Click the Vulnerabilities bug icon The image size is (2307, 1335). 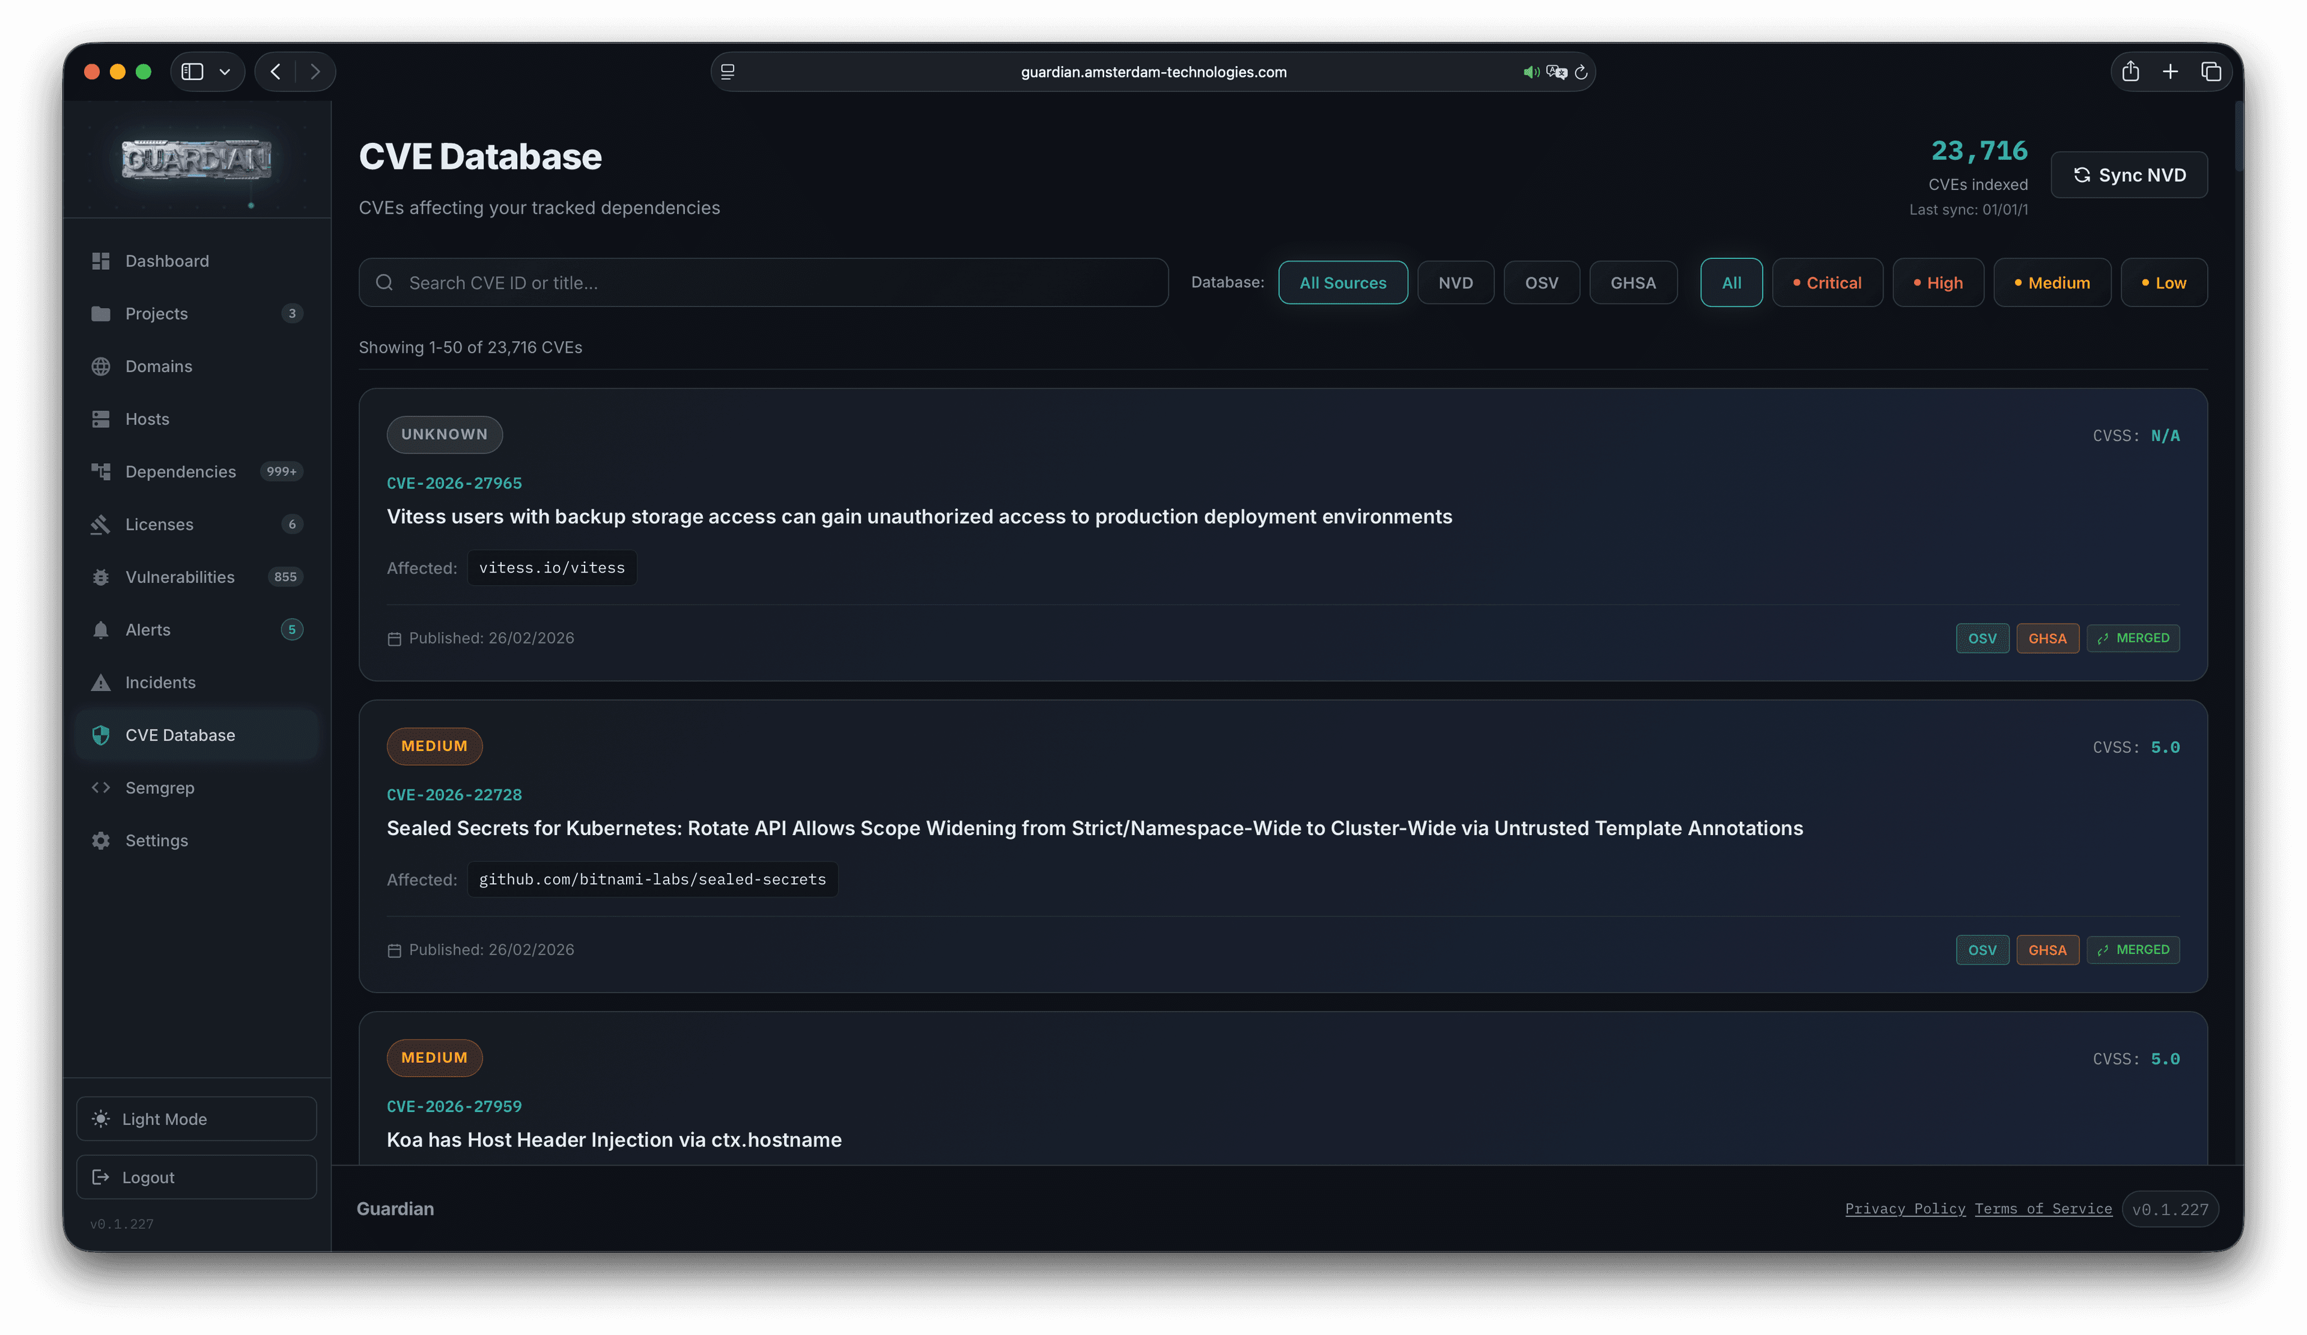[x=101, y=577]
